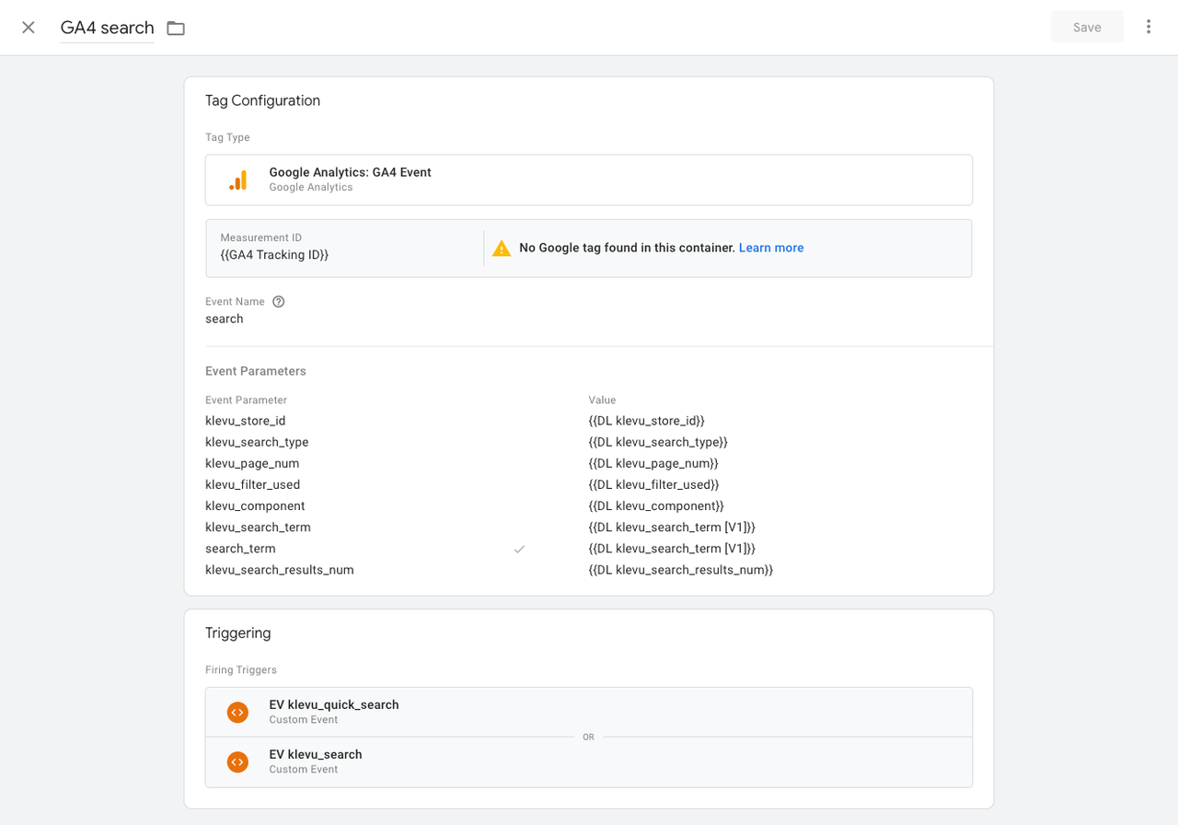Click the Measurement ID {{GA4 Tracking ID}} value
Screen dimensions: 1178x825
tap(274, 255)
